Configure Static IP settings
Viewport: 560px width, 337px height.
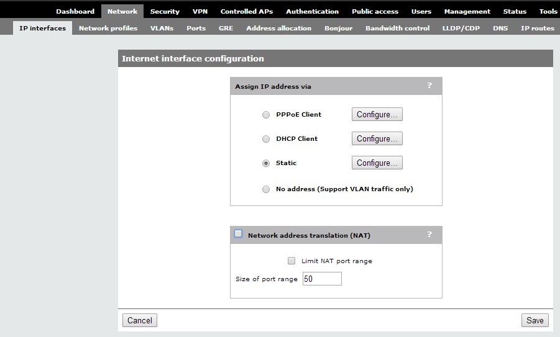click(377, 163)
